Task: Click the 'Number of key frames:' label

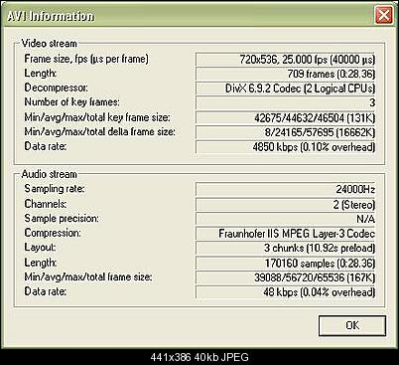Action: 71,102
